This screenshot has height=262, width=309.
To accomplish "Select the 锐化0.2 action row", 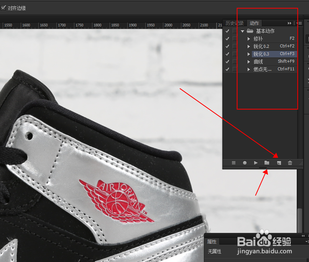I will (x=274, y=46).
